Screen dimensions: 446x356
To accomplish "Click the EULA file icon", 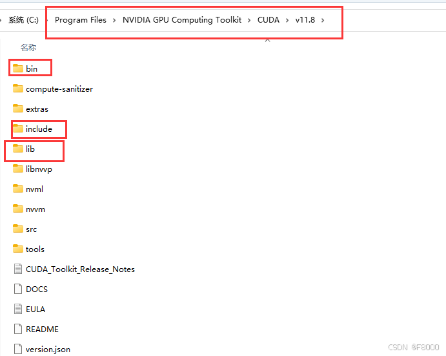I will tap(18, 309).
